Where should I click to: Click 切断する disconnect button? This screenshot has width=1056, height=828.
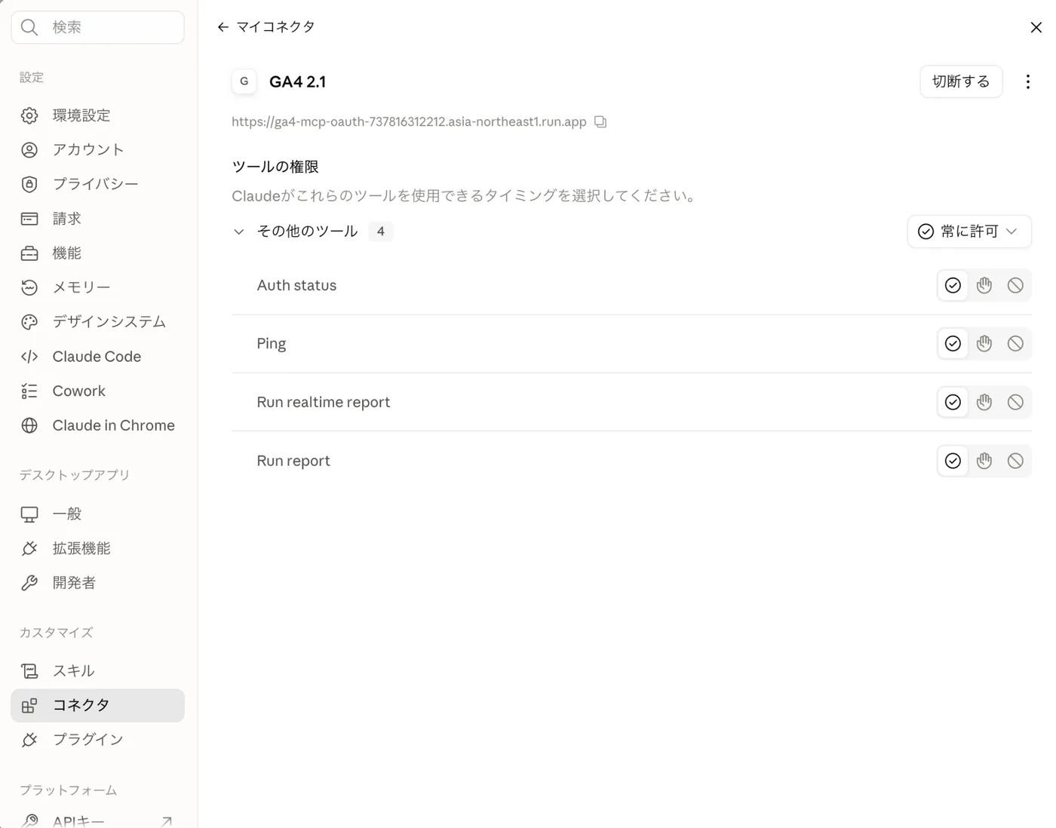(961, 81)
